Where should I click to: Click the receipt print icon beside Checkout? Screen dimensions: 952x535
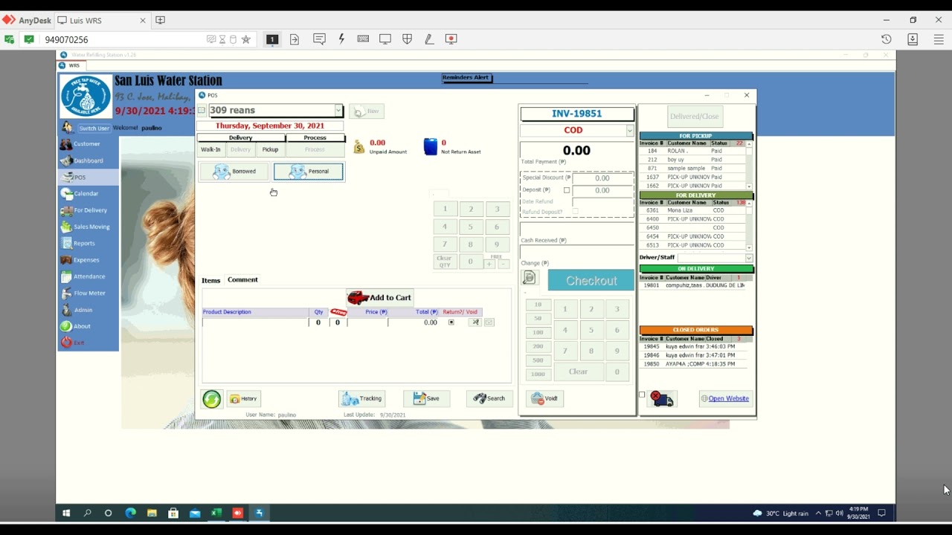530,277
